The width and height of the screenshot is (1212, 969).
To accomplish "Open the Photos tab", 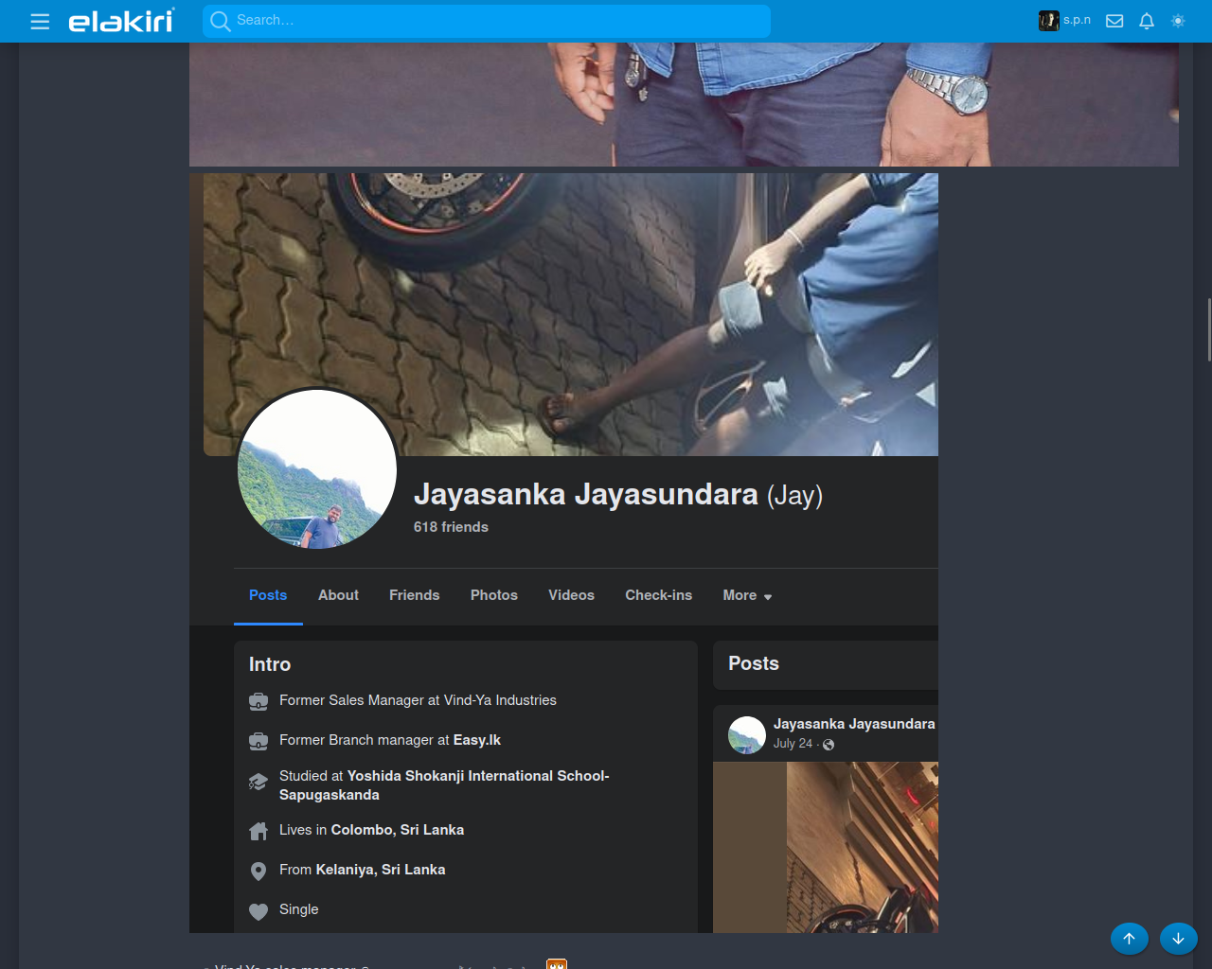I will (x=494, y=595).
